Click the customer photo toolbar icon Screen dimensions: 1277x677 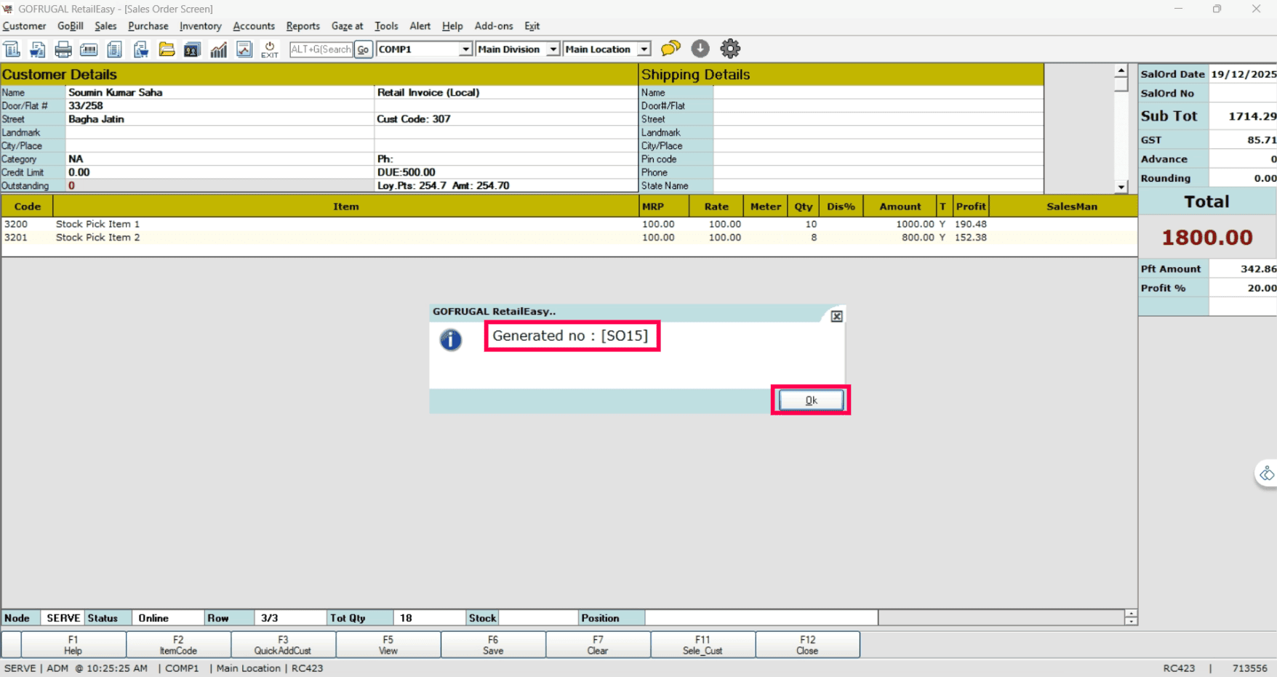pyautogui.click(x=192, y=49)
